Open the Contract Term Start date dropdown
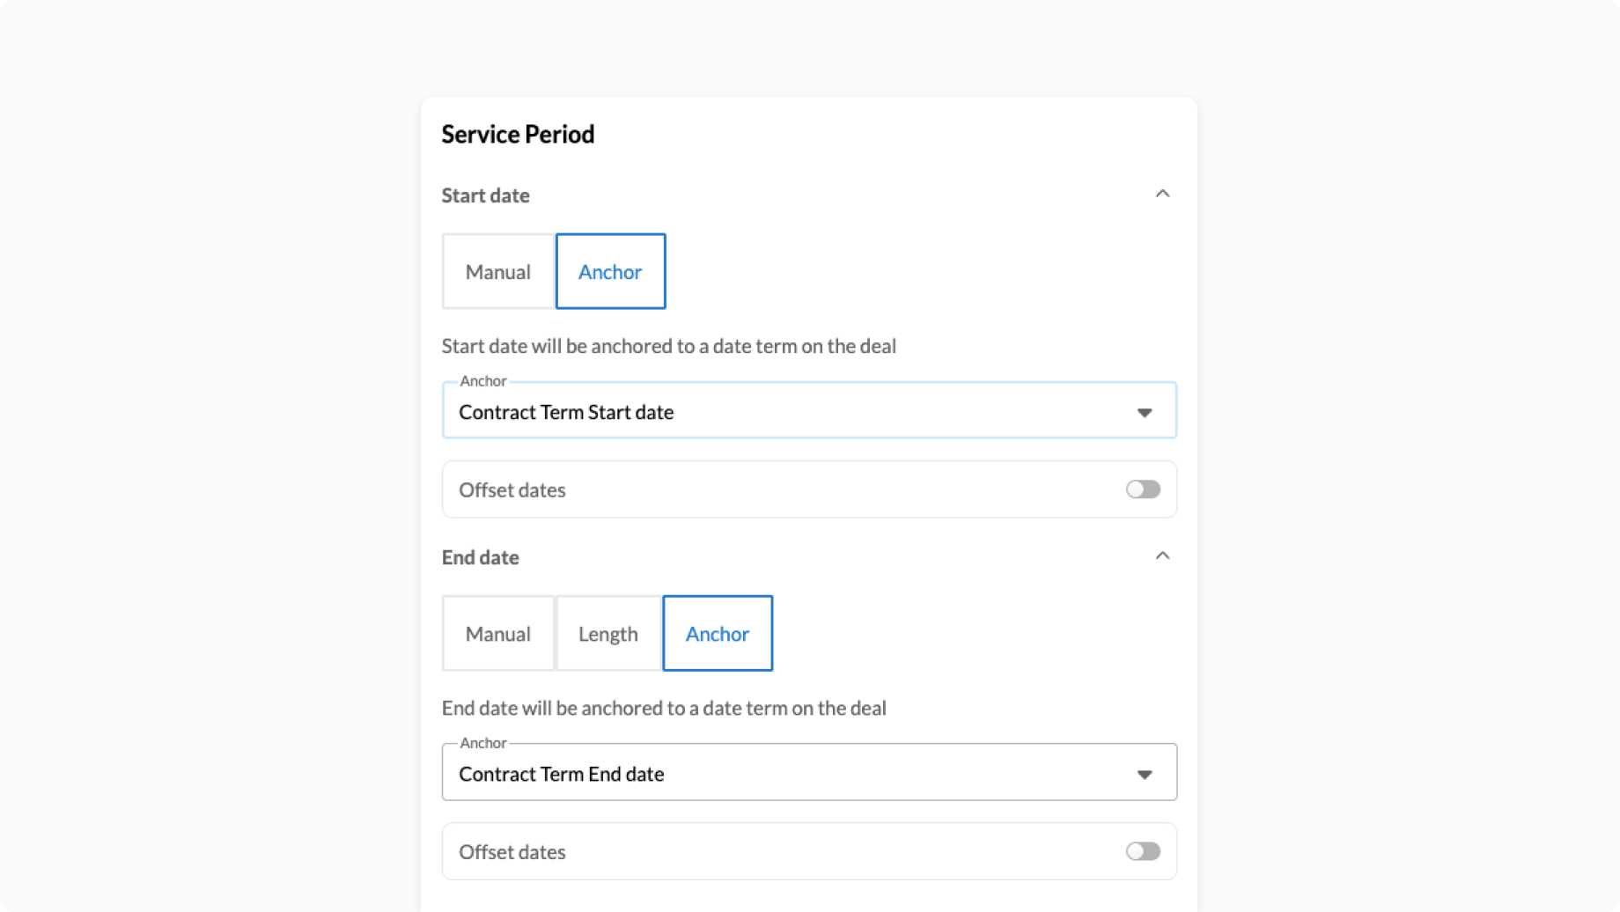The height and width of the screenshot is (912, 1620). 792,412
